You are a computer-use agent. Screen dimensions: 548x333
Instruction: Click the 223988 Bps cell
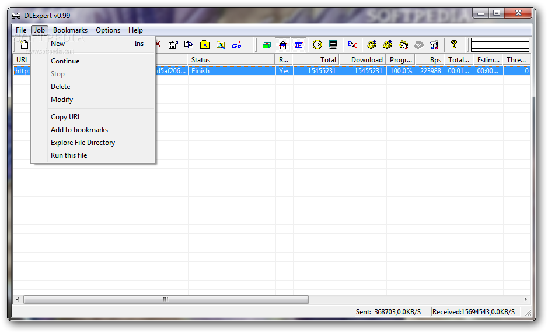[430, 71]
